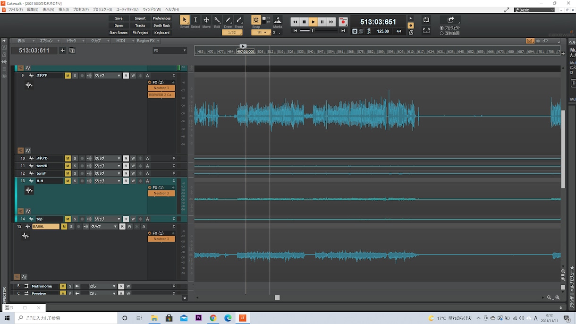The height and width of the screenshot is (324, 576).
Task: Switch to the Draw tool
Action: (x=228, y=20)
